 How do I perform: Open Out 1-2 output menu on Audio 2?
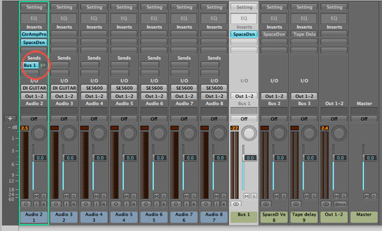(x=34, y=96)
